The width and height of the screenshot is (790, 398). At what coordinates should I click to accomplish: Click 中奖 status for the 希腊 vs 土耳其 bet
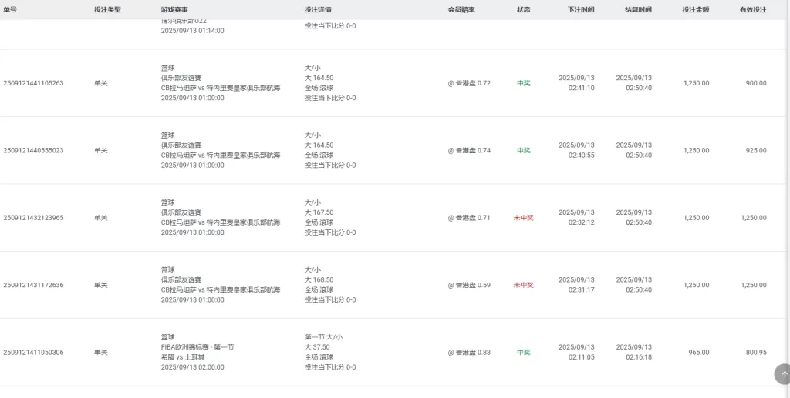point(523,353)
